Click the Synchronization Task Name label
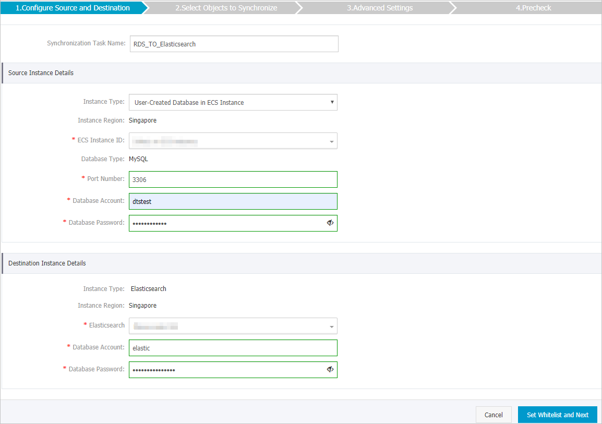The image size is (602, 424). click(x=86, y=43)
